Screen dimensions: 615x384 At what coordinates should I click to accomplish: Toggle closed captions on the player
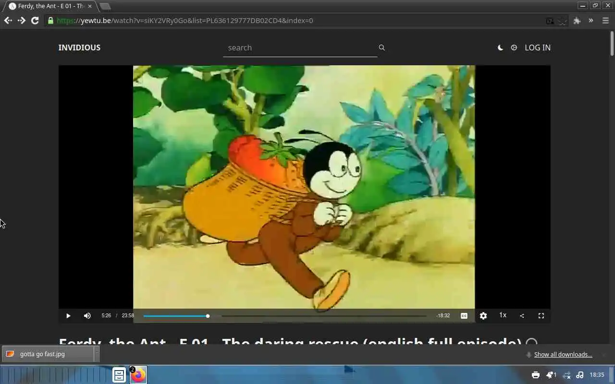464,316
